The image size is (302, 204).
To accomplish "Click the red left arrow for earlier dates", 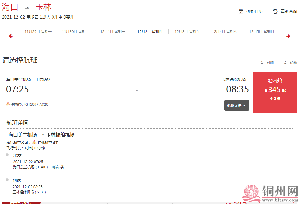I will tap(11, 36).
